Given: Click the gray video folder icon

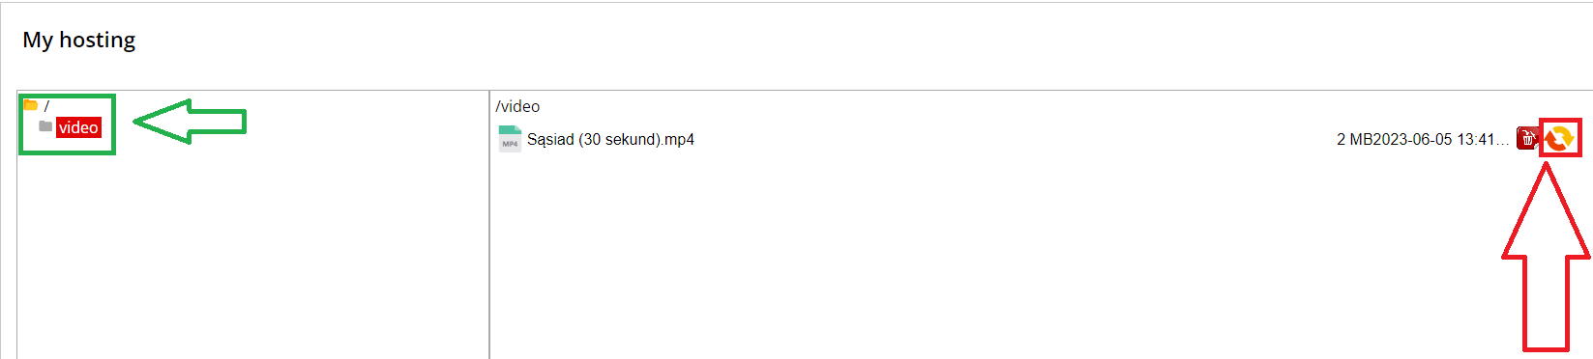Looking at the screenshot, I should (45, 126).
